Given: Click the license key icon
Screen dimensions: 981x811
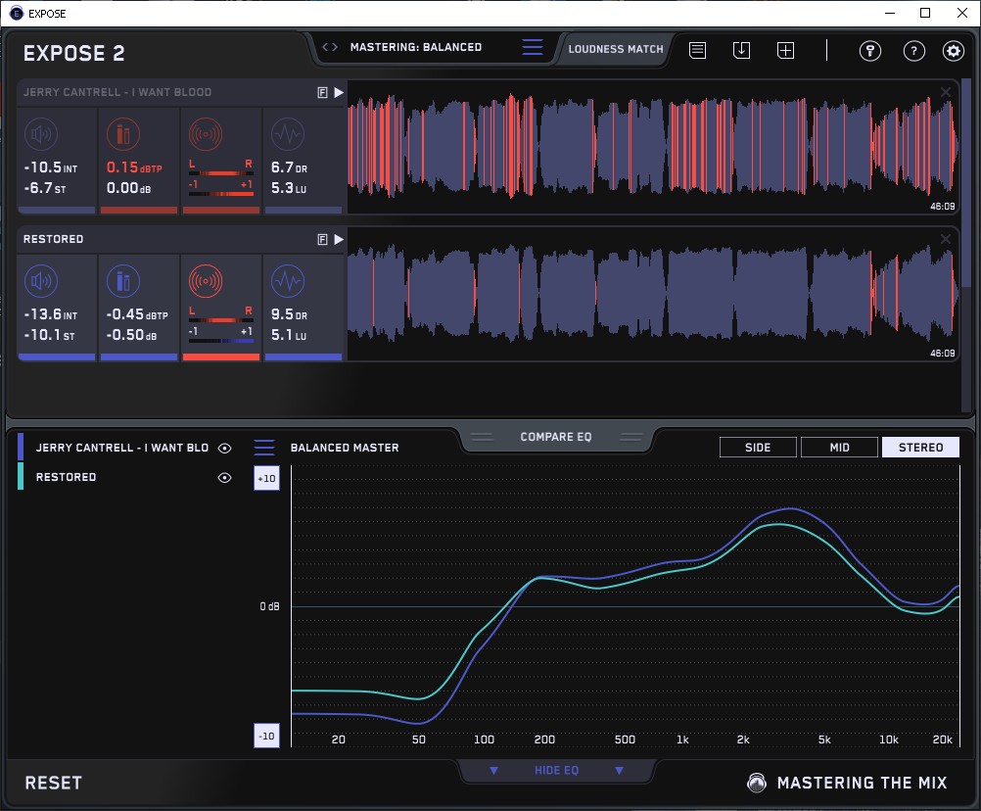Looking at the screenshot, I should click(869, 51).
